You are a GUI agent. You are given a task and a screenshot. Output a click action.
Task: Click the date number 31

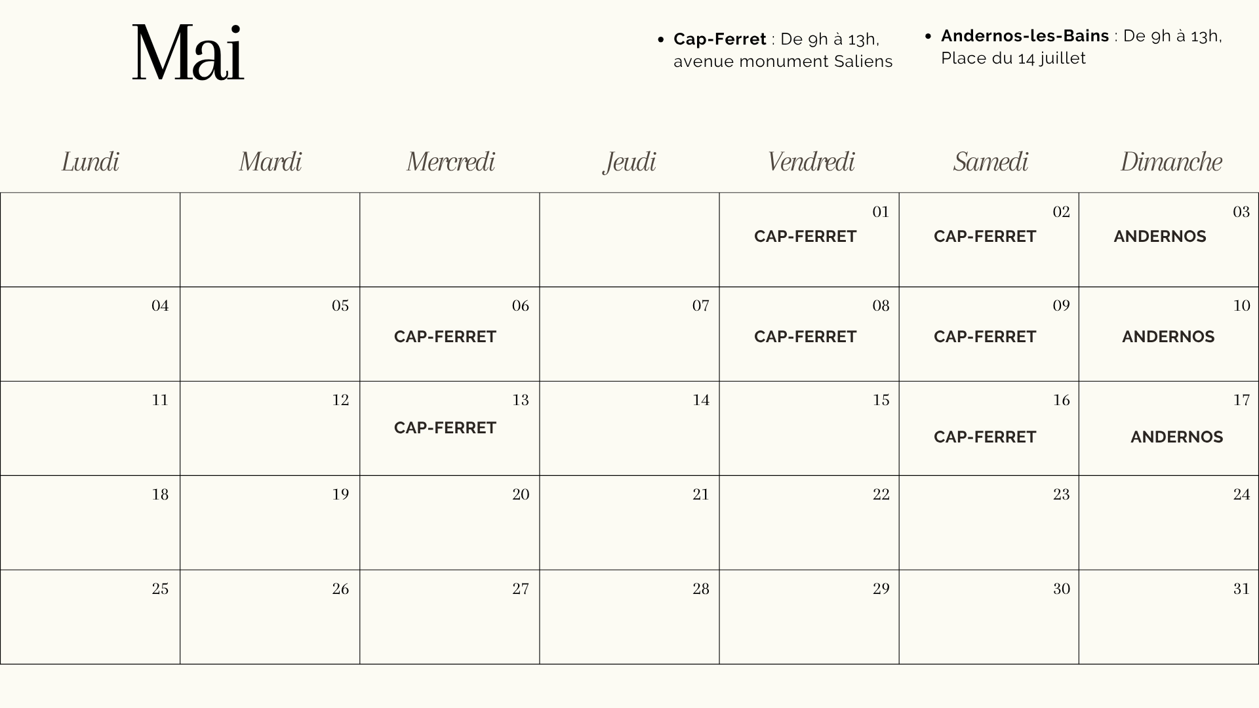tap(1241, 589)
